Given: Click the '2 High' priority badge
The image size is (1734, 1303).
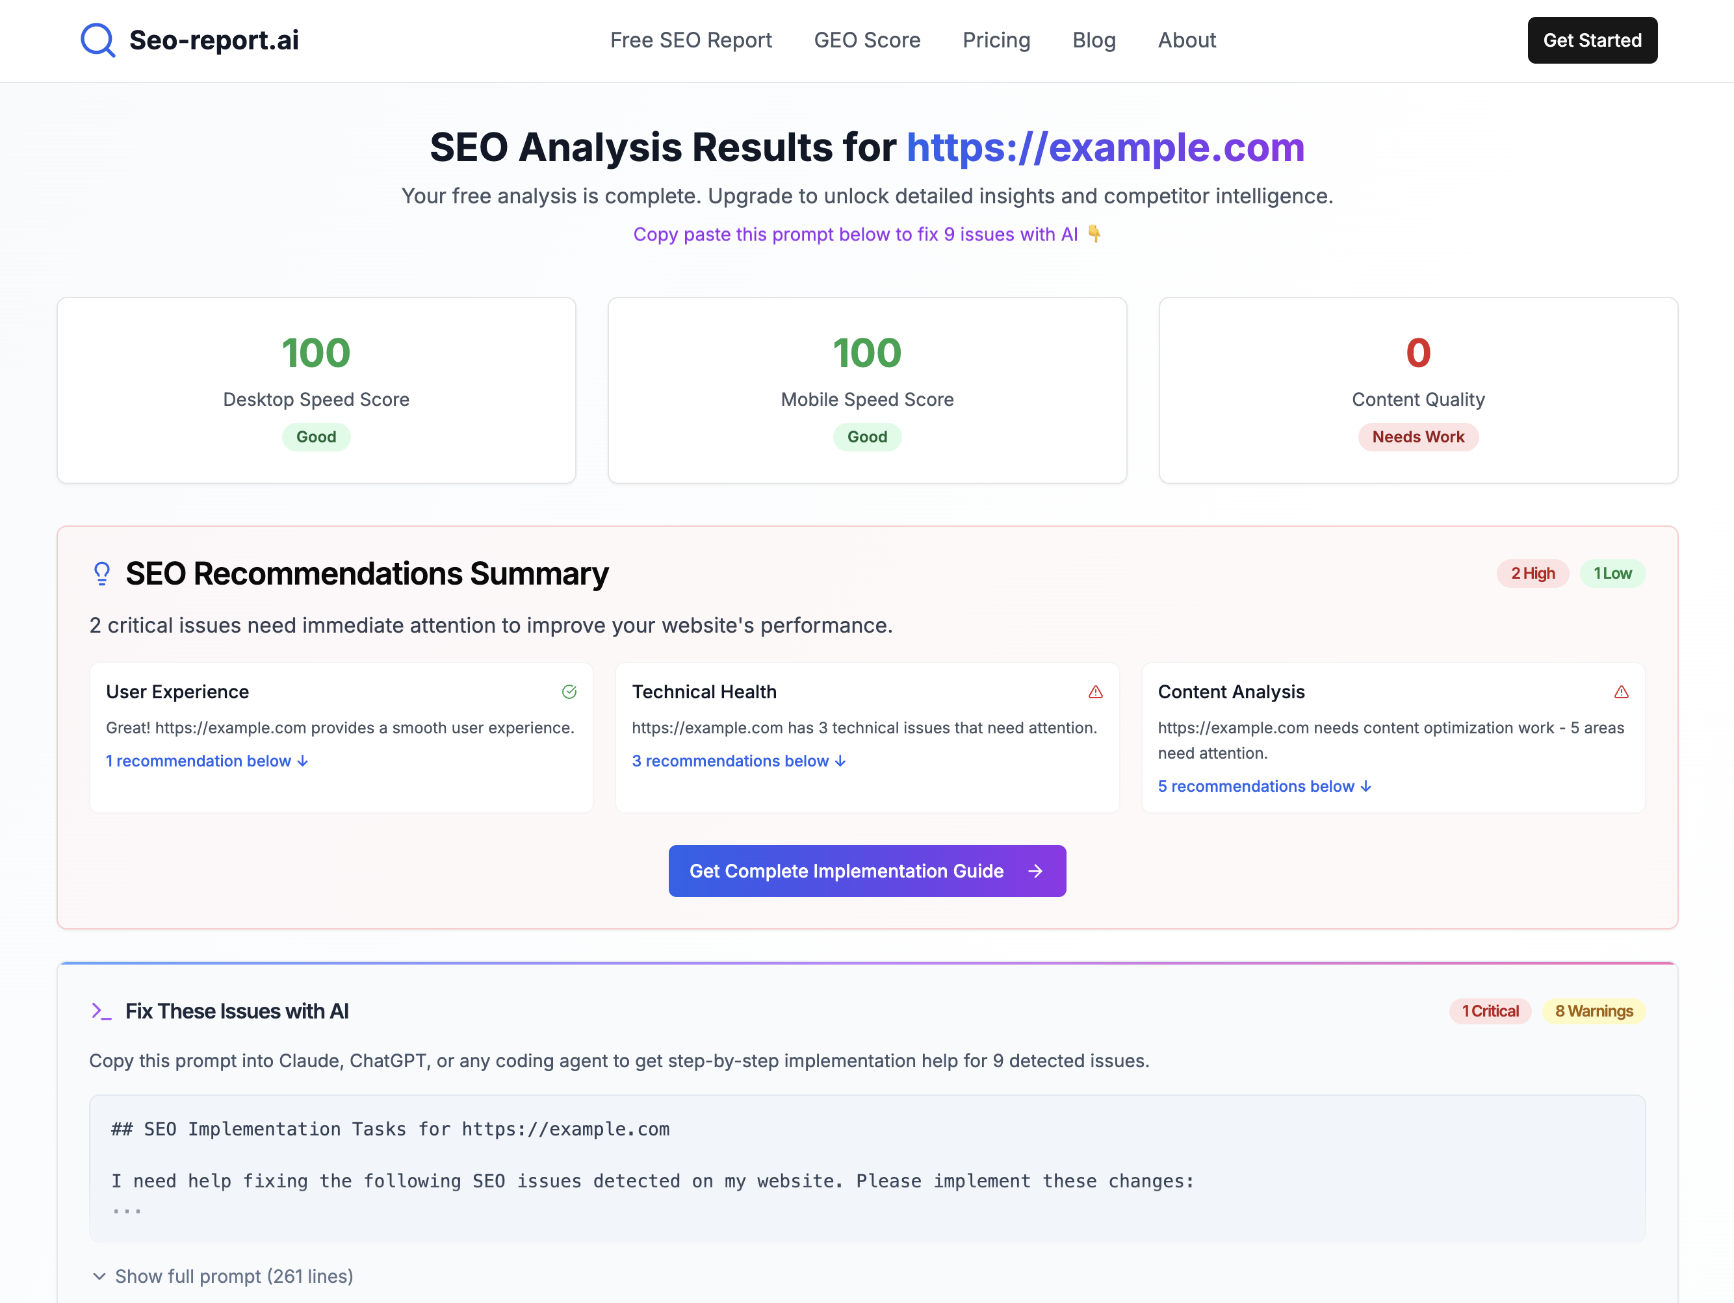Looking at the screenshot, I should 1533,573.
